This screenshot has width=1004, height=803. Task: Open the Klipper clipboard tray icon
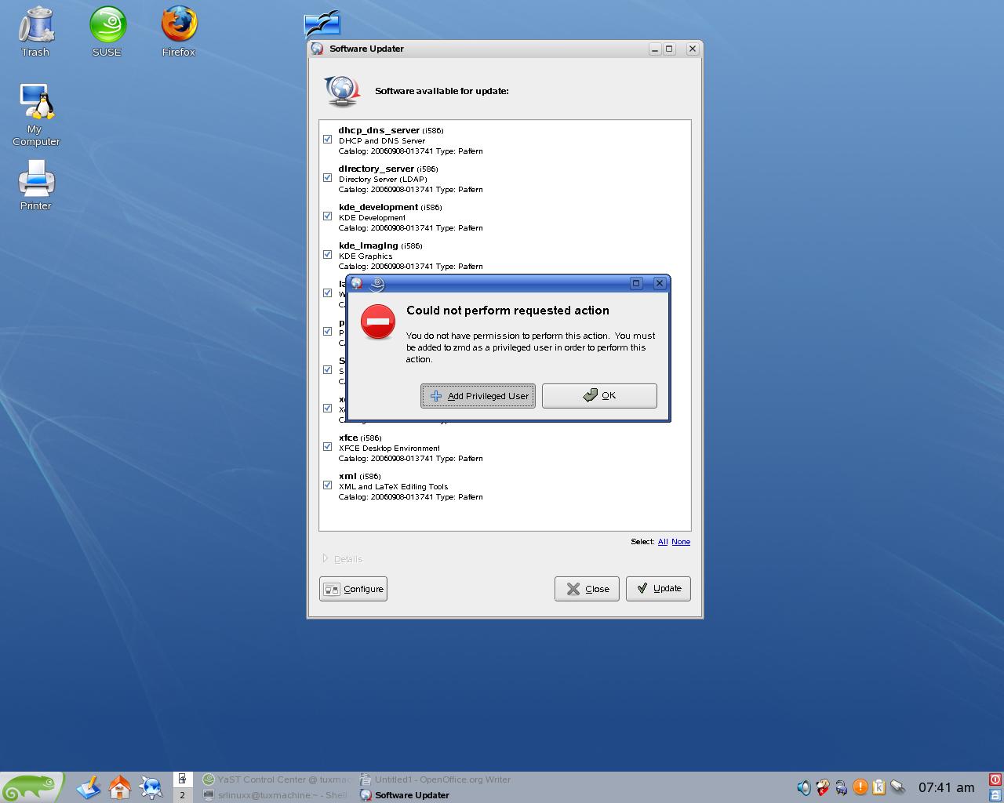(x=879, y=787)
